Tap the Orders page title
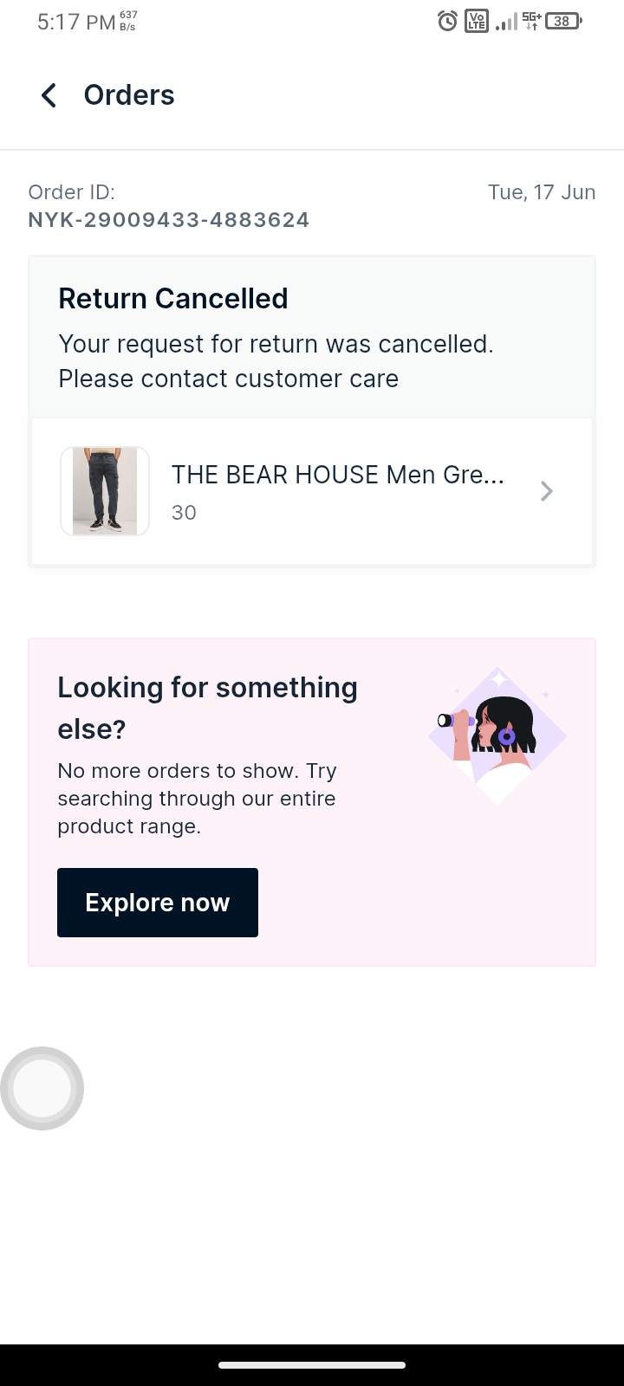Screen dimensions: 624x1386 click(x=129, y=95)
